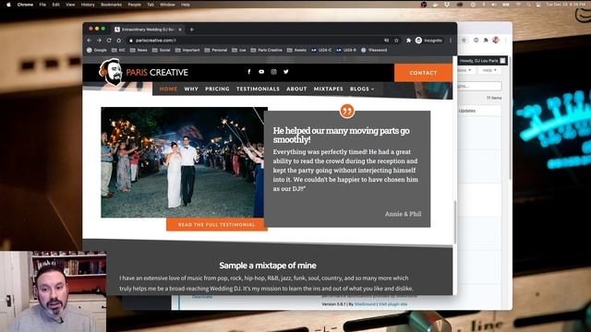Select WHY in the site navigation
The height and width of the screenshot is (332, 591).
(191, 89)
